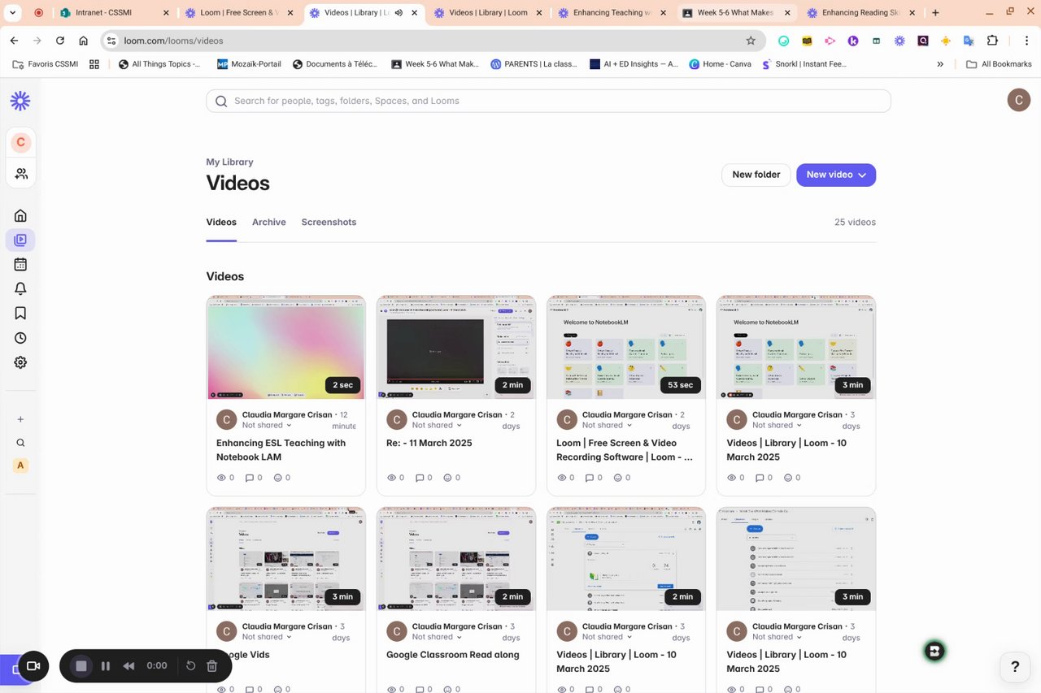Image resolution: width=1041 pixels, height=693 pixels.
Task: Open the 2 sec gradient video thumbnail
Action: [285, 347]
